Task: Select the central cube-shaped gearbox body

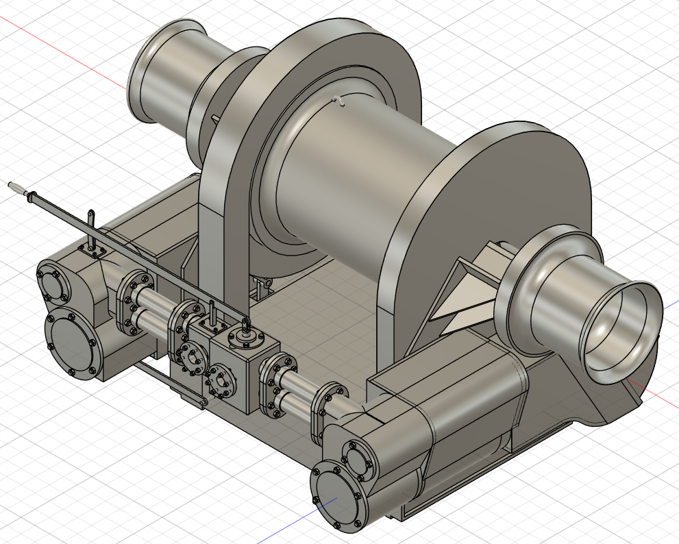Action: [245, 368]
